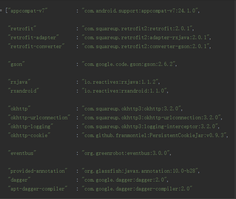The image size is (236, 199).
Task: Click the okhttp-urlconnection:3.2.0 dependency value
Action: click(x=152, y=117)
